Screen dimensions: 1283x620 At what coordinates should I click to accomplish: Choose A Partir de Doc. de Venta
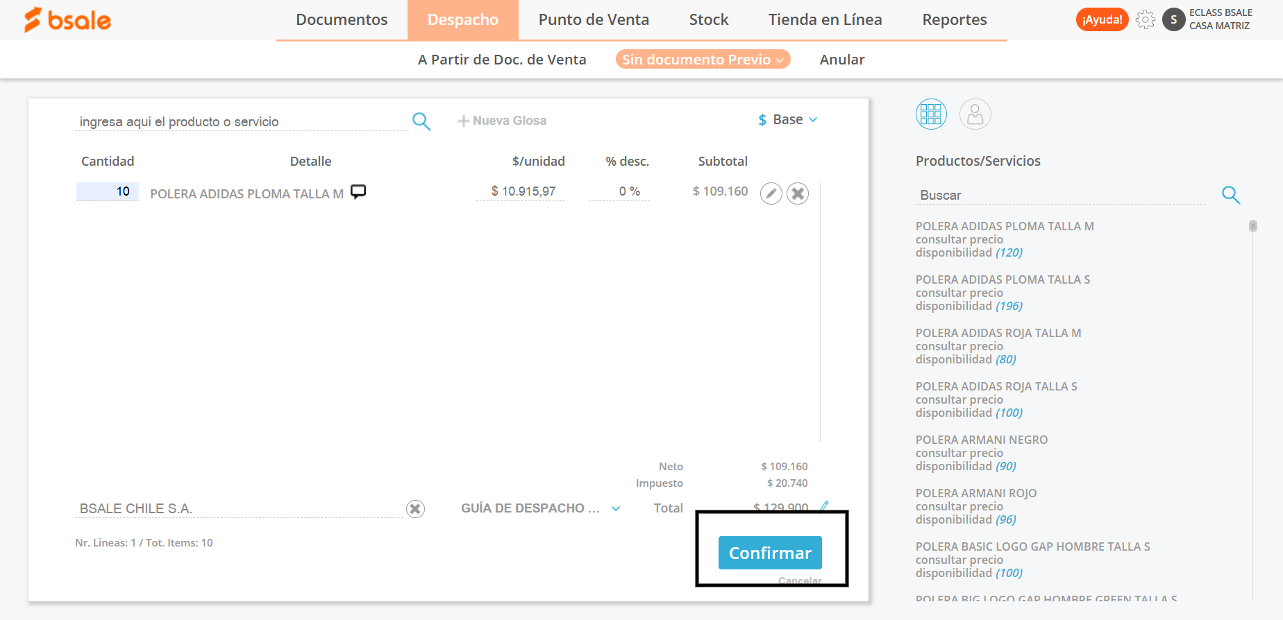[502, 60]
